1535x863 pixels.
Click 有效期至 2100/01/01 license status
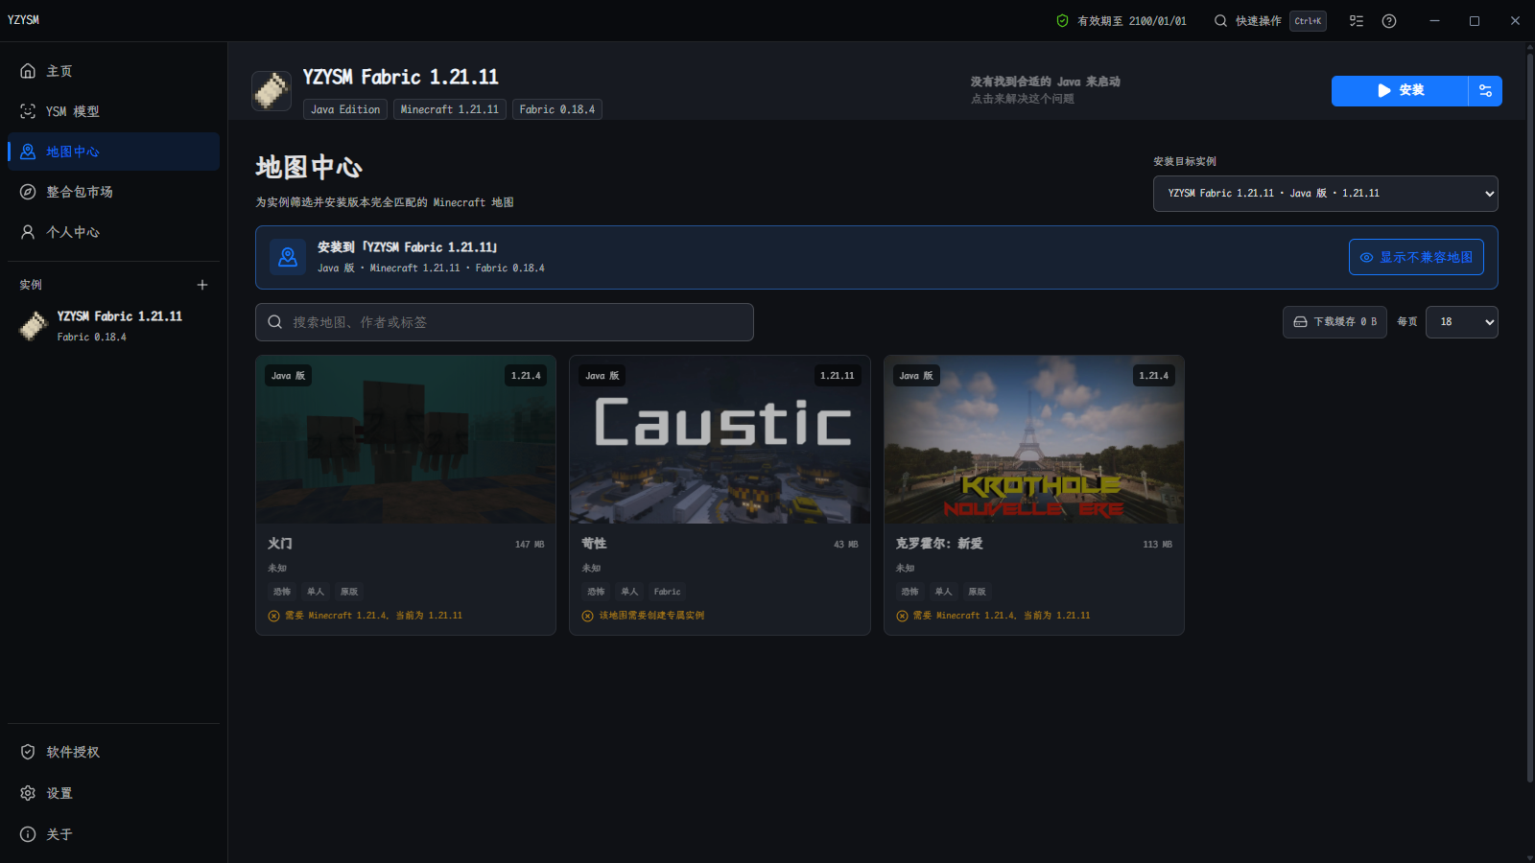pyautogui.click(x=1122, y=21)
